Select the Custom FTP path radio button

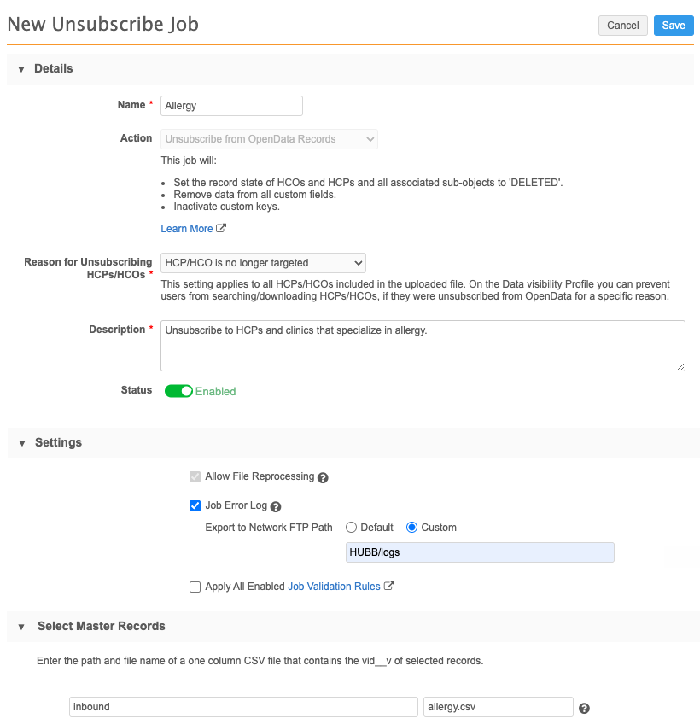click(x=411, y=528)
